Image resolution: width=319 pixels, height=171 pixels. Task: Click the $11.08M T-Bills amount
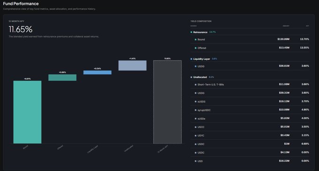284,84
